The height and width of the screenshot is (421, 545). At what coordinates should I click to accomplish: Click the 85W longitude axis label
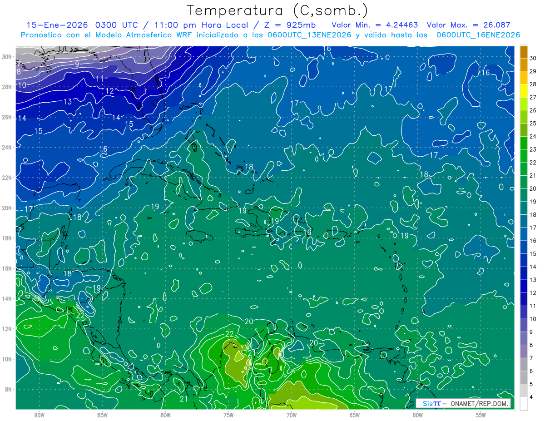tap(102, 415)
